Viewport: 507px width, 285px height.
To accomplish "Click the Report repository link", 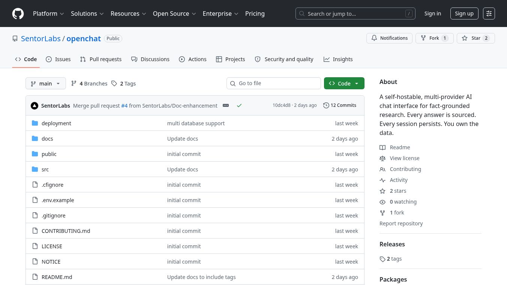I will (401, 223).
